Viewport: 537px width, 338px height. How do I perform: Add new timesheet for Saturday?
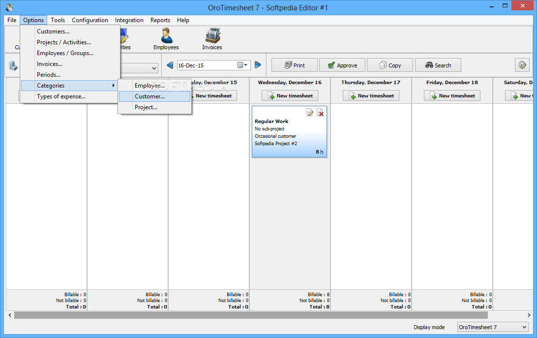(519, 95)
